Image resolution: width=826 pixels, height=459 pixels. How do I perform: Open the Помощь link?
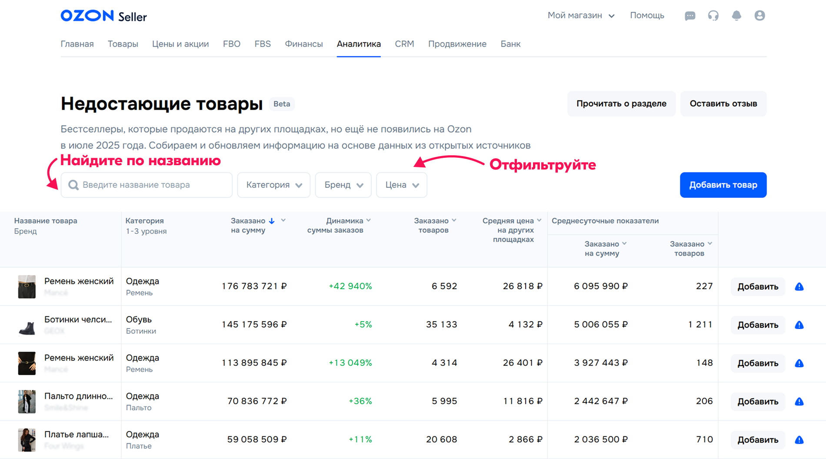647,16
